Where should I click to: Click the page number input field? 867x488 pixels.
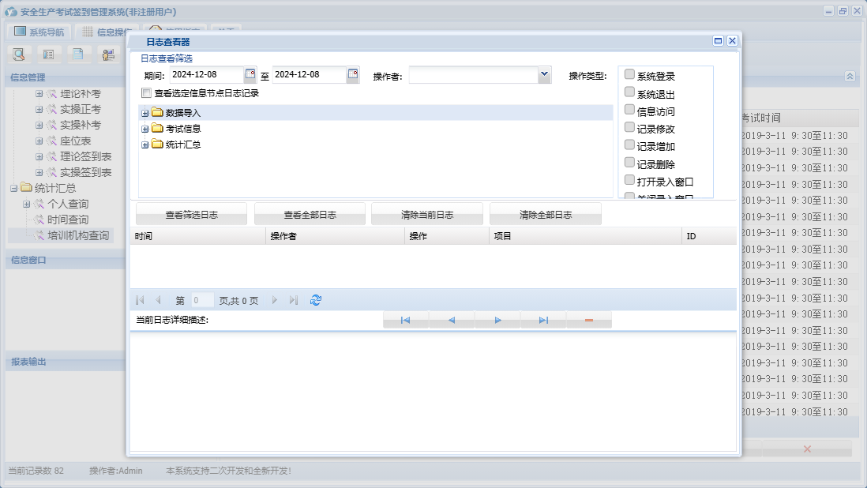point(202,300)
